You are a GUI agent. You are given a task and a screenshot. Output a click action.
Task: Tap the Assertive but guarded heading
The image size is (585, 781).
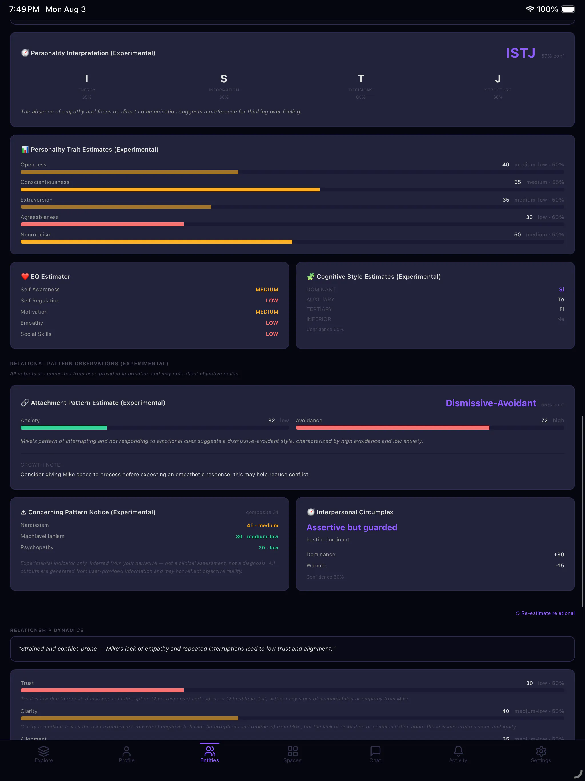[352, 527]
